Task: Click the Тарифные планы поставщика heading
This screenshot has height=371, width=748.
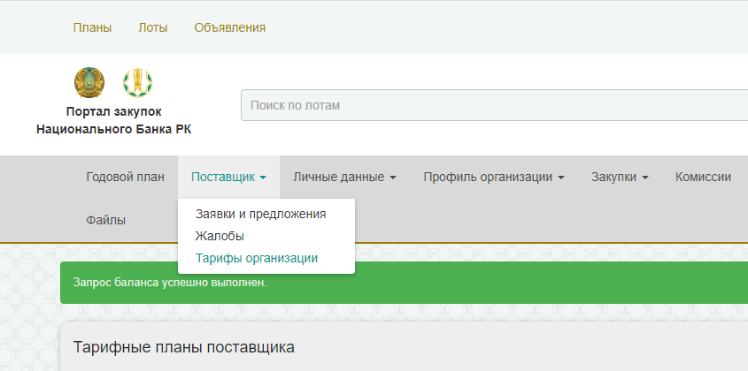Action: click(183, 347)
